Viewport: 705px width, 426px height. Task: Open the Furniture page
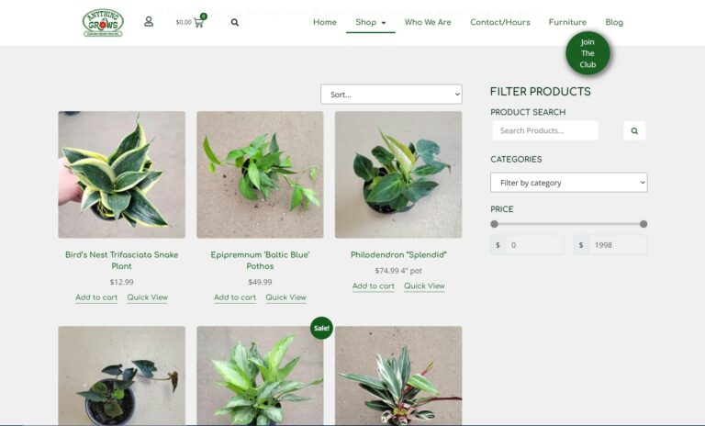click(x=567, y=22)
